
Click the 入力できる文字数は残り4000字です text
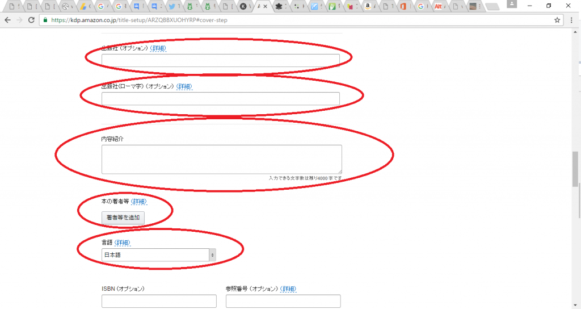point(305,178)
